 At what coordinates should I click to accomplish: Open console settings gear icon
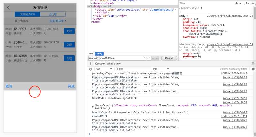(253, 69)
